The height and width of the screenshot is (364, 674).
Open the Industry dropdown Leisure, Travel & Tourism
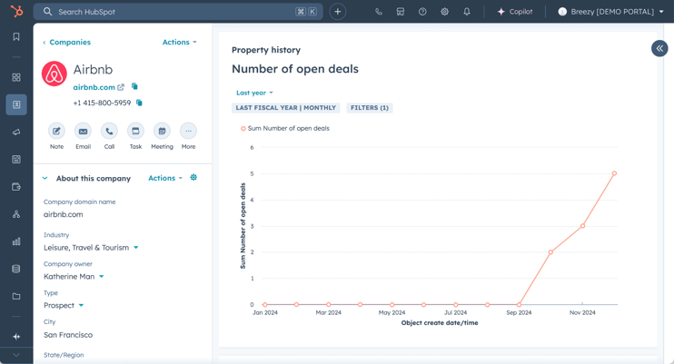pos(91,248)
